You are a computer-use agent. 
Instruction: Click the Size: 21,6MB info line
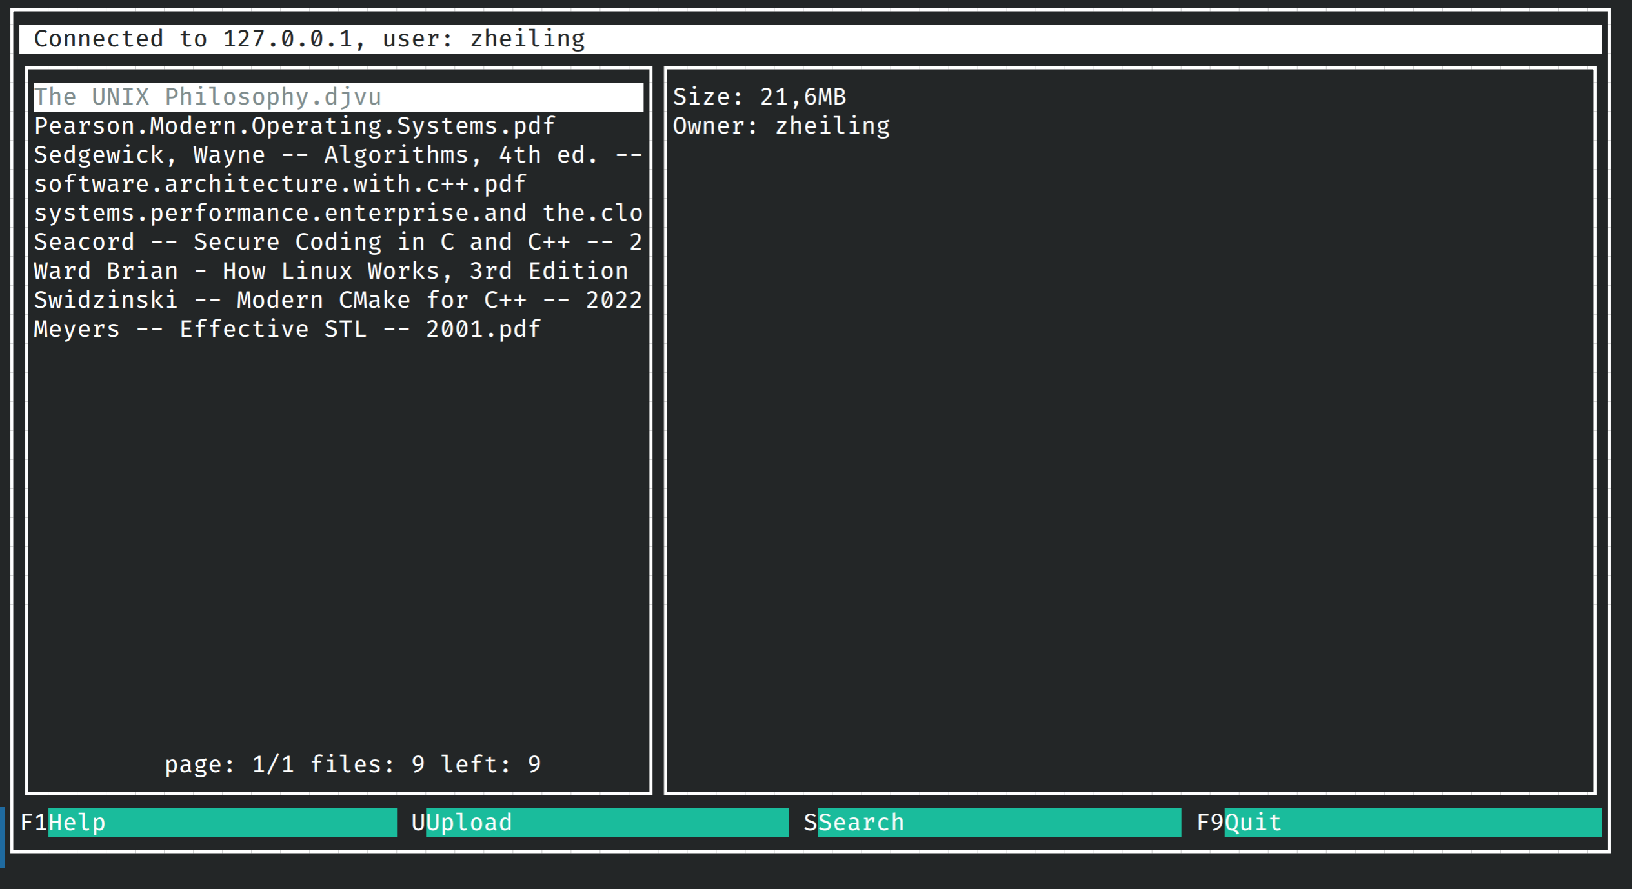point(760,97)
